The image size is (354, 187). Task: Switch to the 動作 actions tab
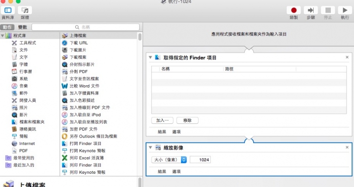click(x=7, y=27)
